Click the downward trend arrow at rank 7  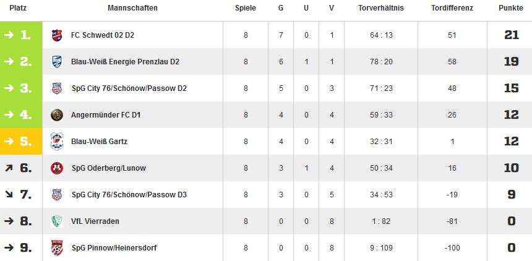(9, 195)
